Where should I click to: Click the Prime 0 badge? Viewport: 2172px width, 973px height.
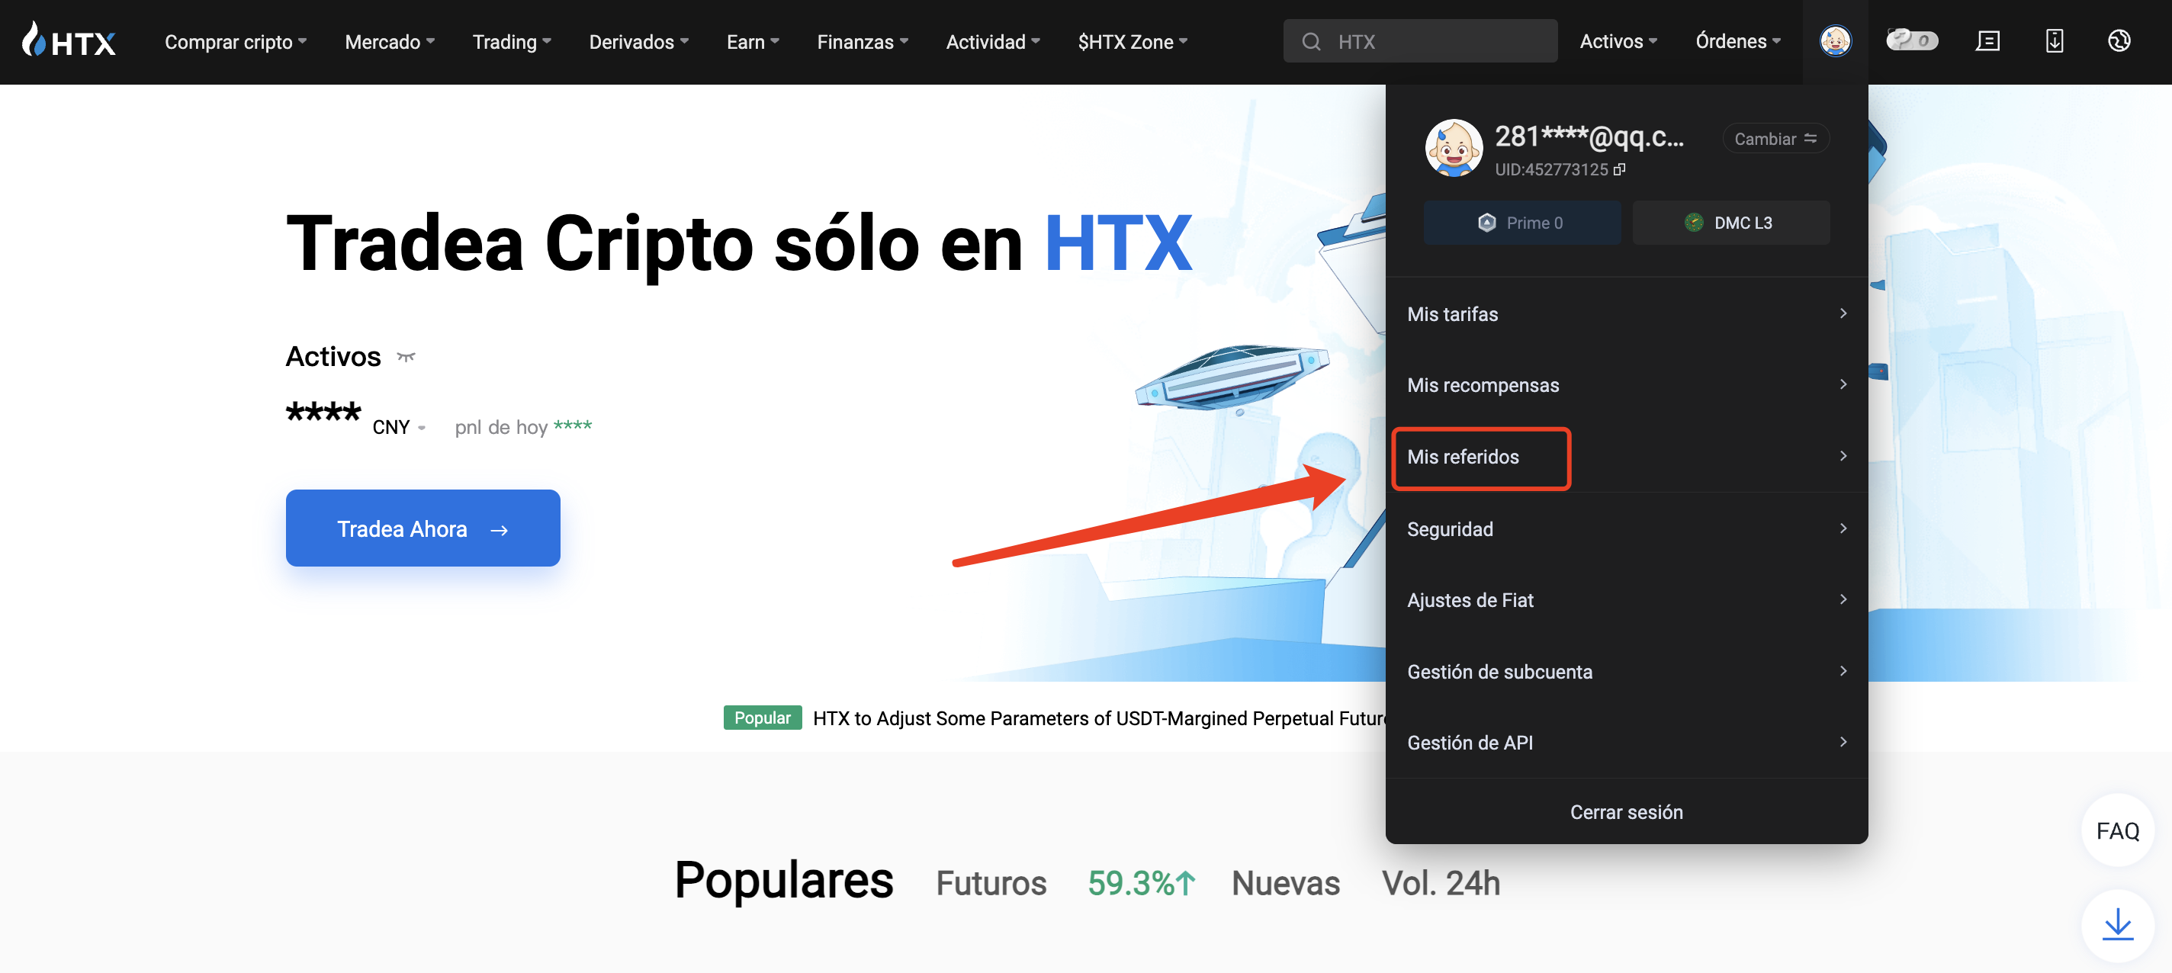(1522, 223)
